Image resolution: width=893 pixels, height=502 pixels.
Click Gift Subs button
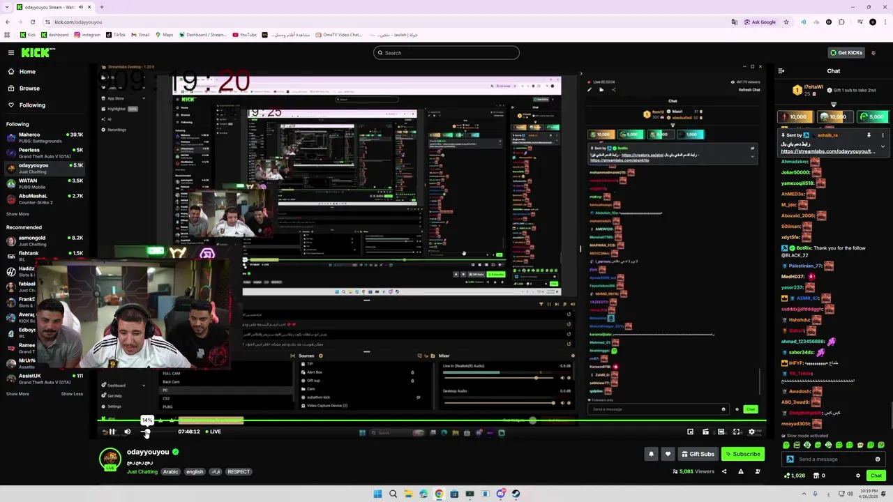click(698, 454)
